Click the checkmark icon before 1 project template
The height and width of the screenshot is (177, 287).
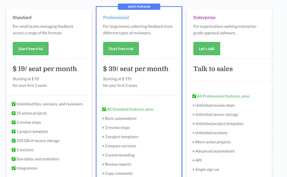point(13,131)
